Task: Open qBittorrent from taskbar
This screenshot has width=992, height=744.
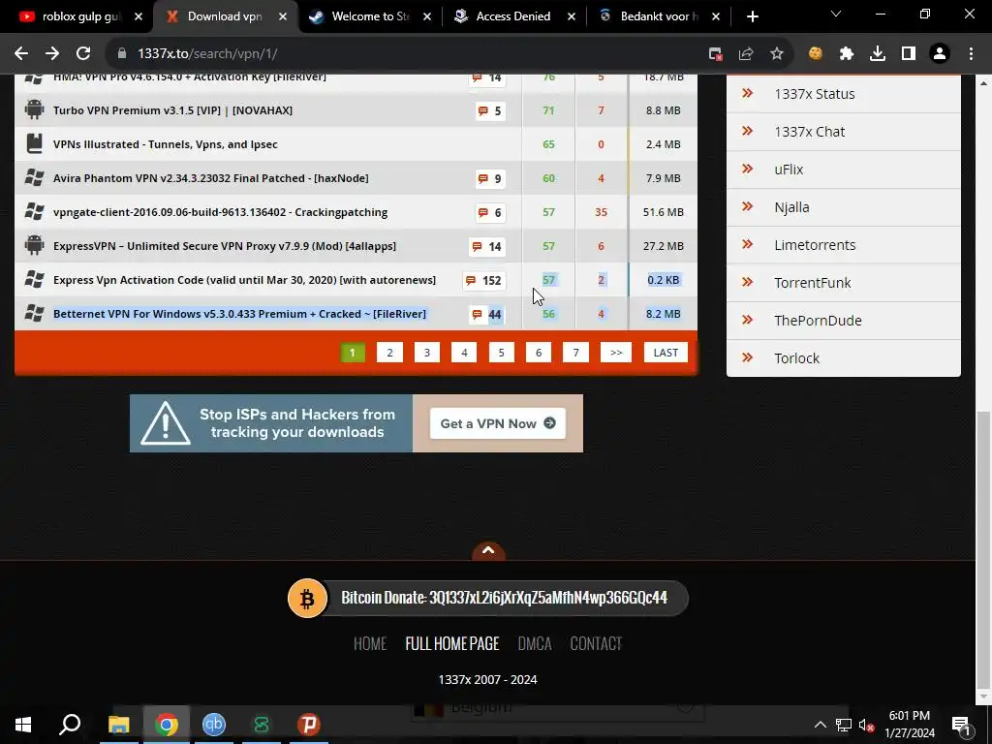Action: pos(214,725)
